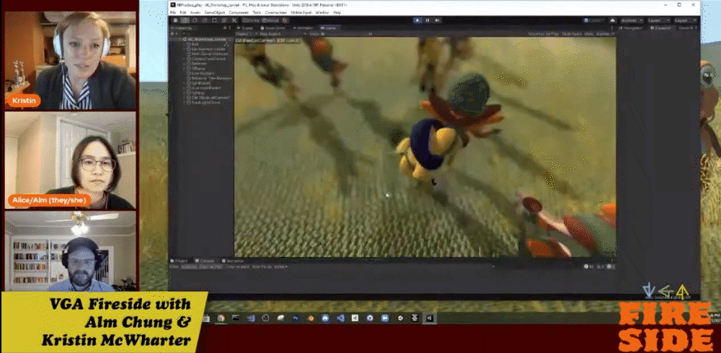Screen dimensions: 721x353
Task: Switch to the Scene tab
Action: 244,28
